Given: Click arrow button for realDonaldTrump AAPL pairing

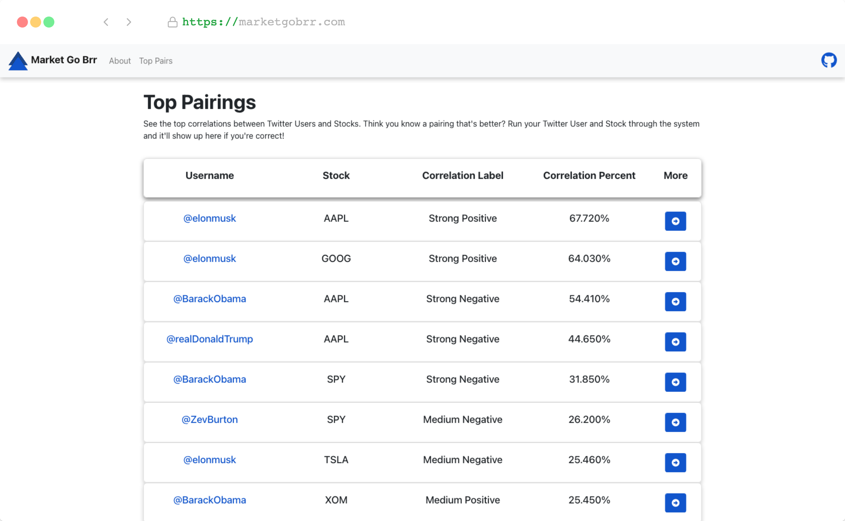Looking at the screenshot, I should coord(675,342).
